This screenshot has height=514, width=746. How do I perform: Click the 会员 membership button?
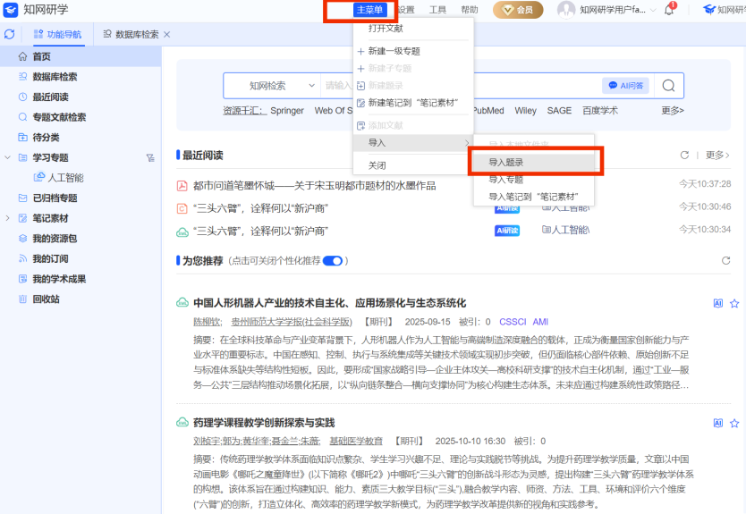click(x=517, y=10)
